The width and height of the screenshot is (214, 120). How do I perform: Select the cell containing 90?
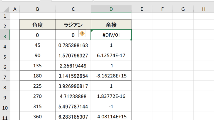coord(37,55)
